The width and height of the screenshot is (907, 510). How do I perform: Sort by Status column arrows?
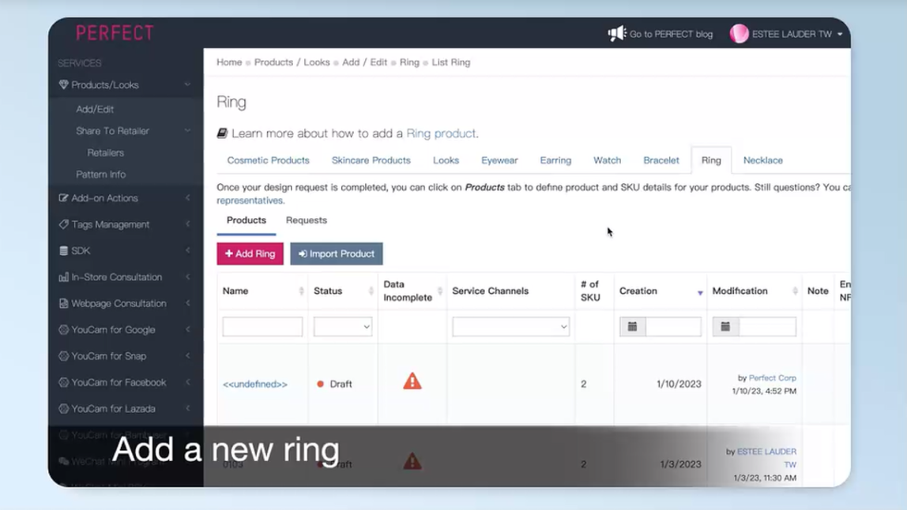(371, 291)
